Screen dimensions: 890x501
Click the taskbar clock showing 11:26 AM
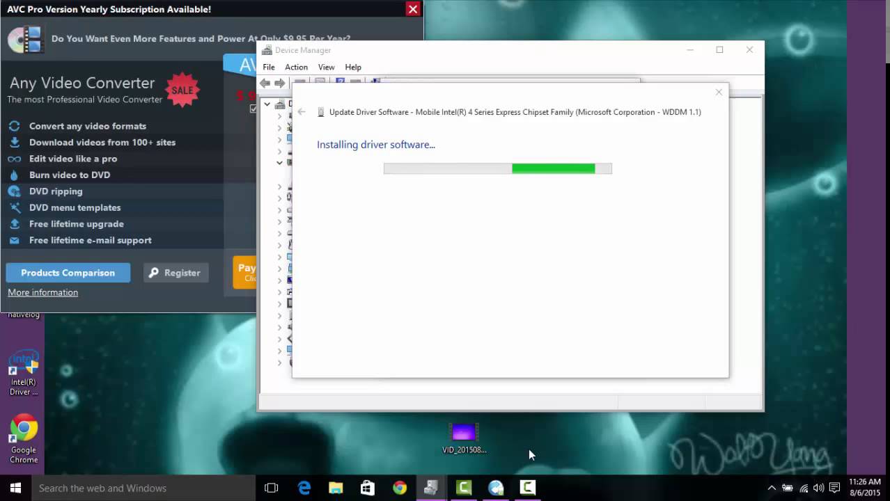865,487
